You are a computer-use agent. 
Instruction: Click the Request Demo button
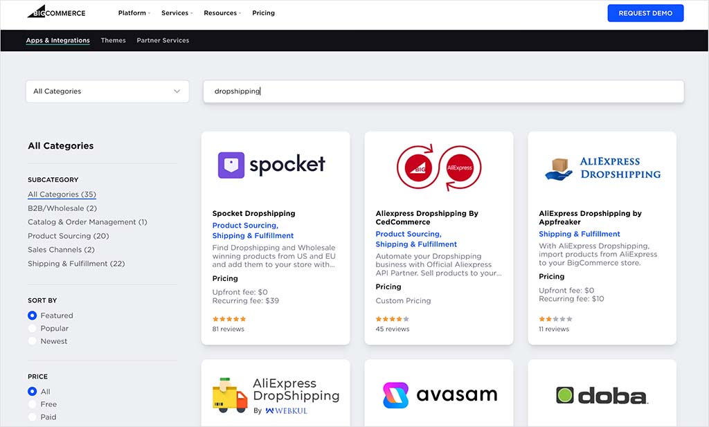click(645, 13)
